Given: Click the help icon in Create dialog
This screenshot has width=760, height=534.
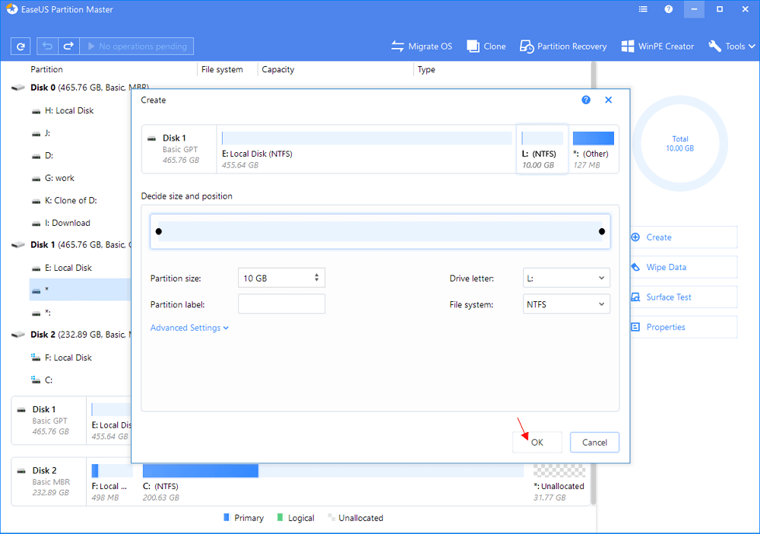Looking at the screenshot, I should click(x=586, y=100).
